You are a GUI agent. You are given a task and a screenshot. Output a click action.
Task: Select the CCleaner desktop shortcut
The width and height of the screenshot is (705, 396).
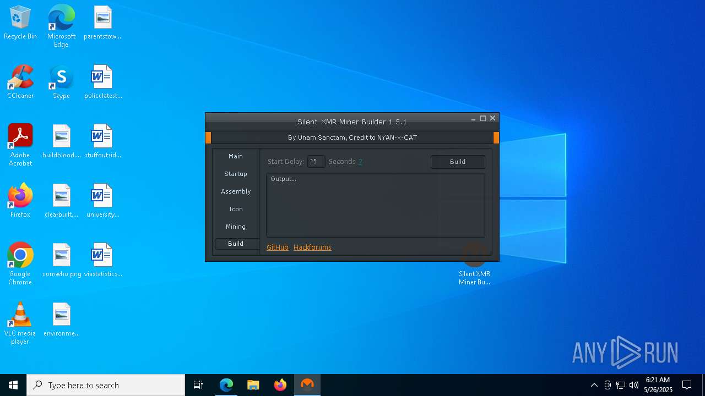(20, 82)
